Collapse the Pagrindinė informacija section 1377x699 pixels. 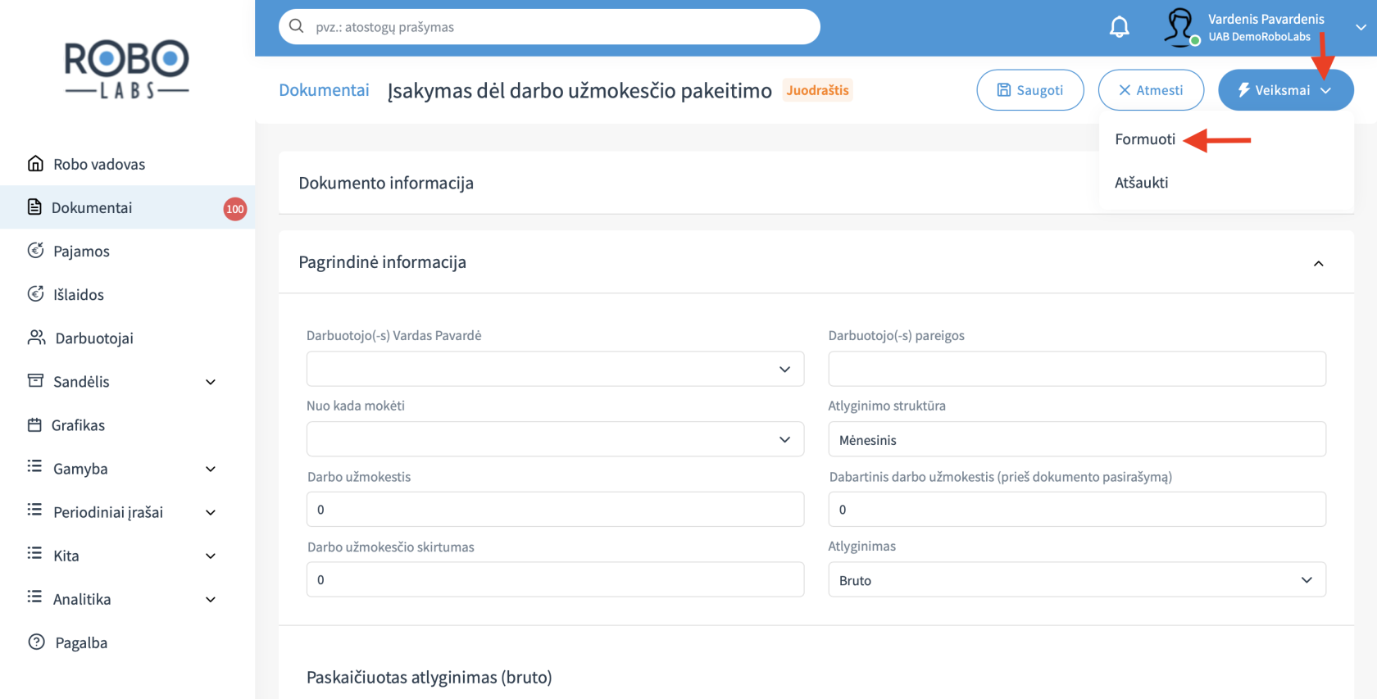pyautogui.click(x=1319, y=263)
